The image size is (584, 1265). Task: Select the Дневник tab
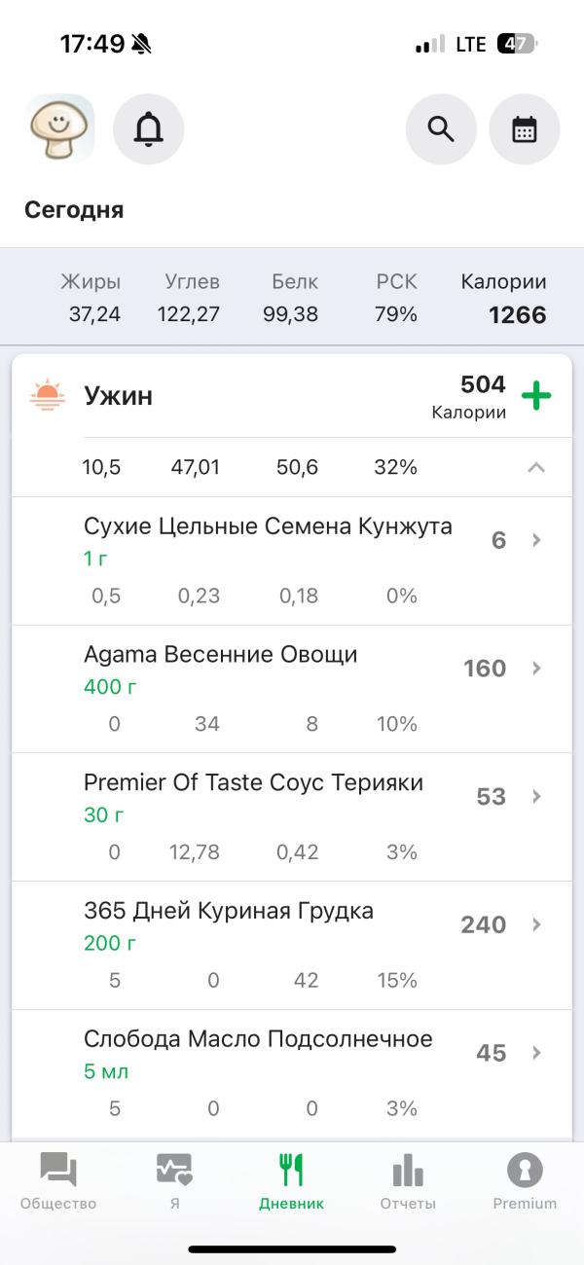pos(291,1180)
